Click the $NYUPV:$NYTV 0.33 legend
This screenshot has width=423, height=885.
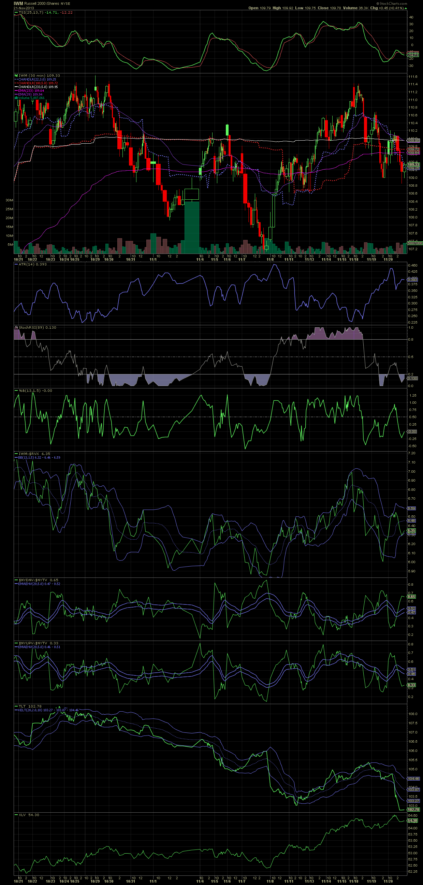pos(37,643)
